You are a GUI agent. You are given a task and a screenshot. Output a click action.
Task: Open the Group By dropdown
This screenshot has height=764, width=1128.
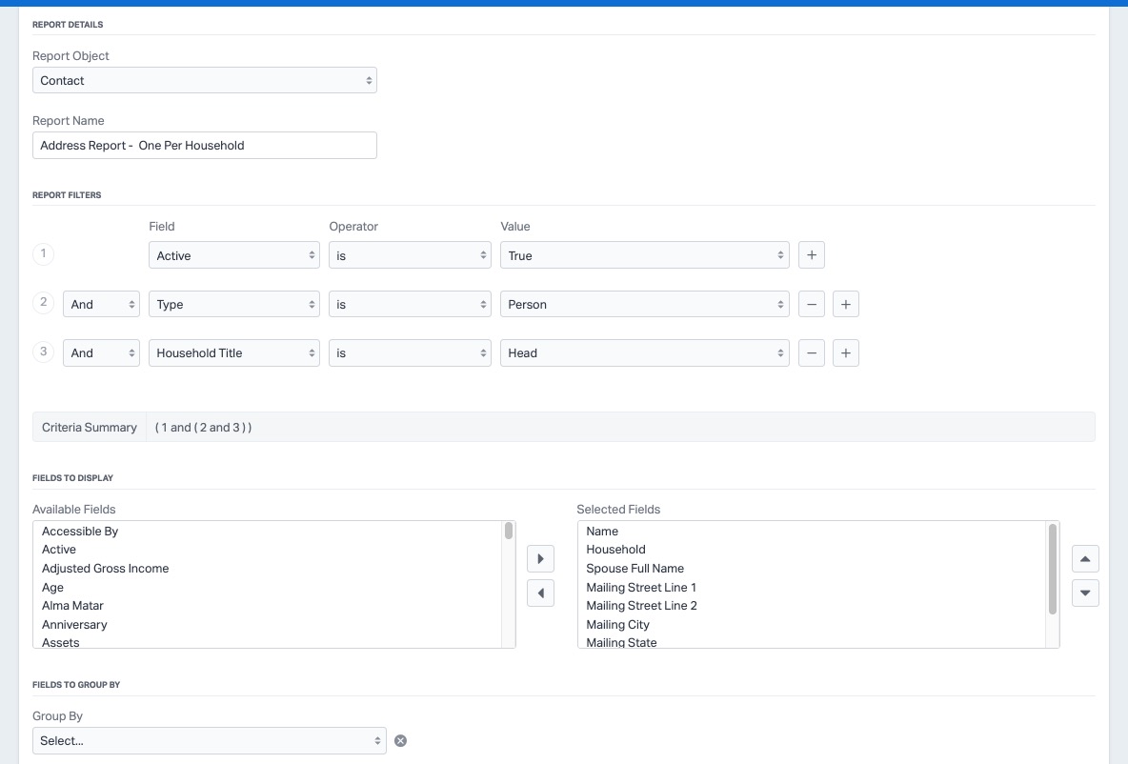tap(210, 740)
